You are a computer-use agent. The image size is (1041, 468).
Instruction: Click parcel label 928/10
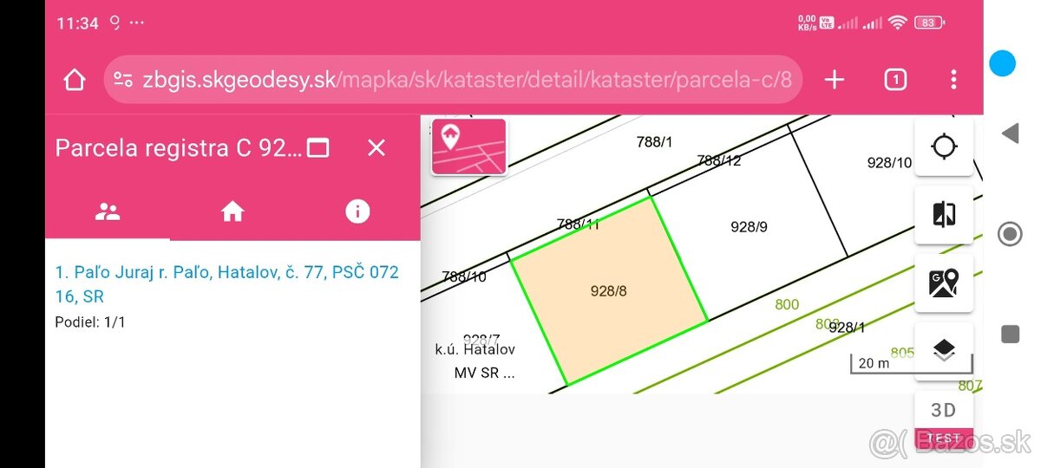tap(889, 162)
